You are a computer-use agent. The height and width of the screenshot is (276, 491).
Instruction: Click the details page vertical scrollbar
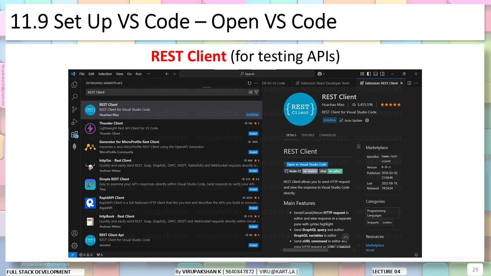359,147
